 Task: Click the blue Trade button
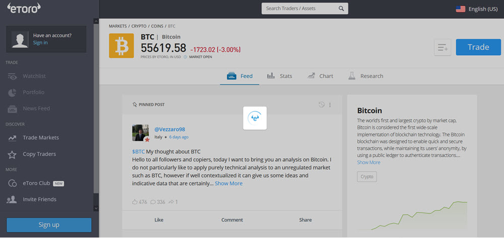click(478, 47)
